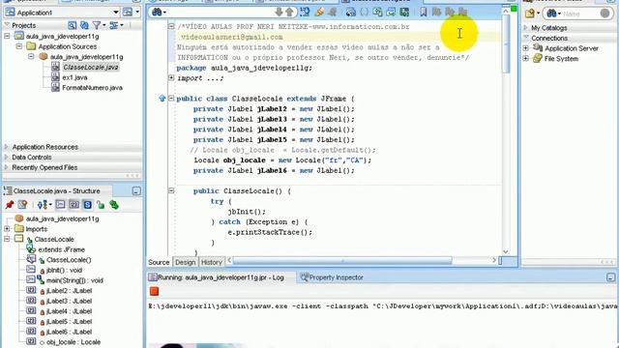Switch to the Source tab
This screenshot has height=348, width=619.
pos(159,262)
